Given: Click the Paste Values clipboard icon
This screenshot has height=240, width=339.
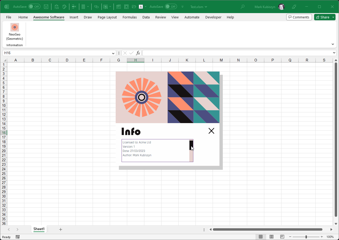Looking at the screenshot, I should 56,7.
